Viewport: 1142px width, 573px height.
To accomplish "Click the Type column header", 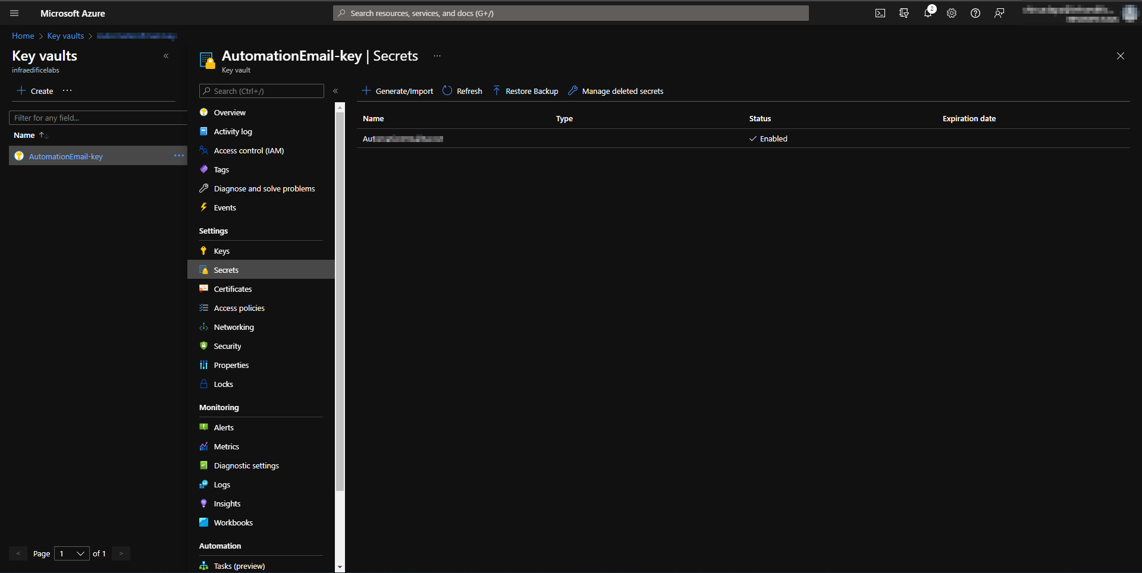I will pos(564,119).
